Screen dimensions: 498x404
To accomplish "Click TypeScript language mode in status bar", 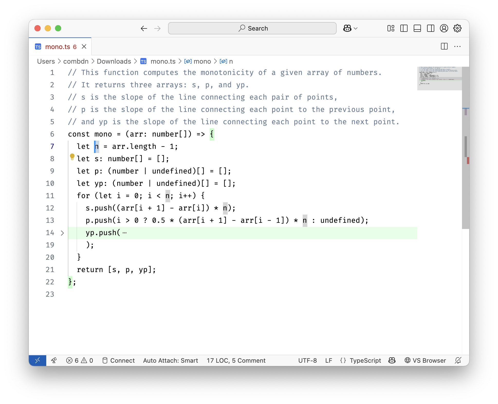I will pyautogui.click(x=365, y=360).
